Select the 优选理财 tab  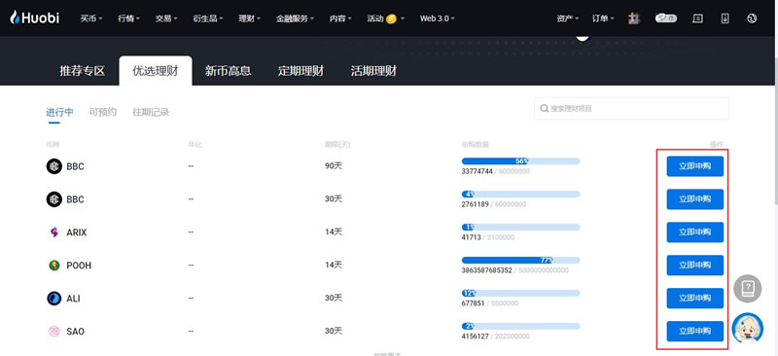pos(156,70)
